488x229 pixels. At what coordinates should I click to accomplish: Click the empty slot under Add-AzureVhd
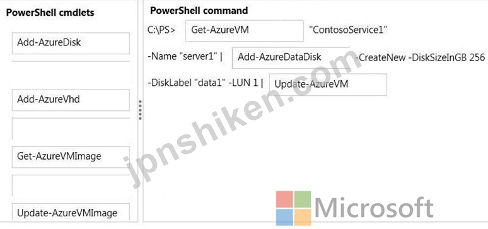point(71,129)
